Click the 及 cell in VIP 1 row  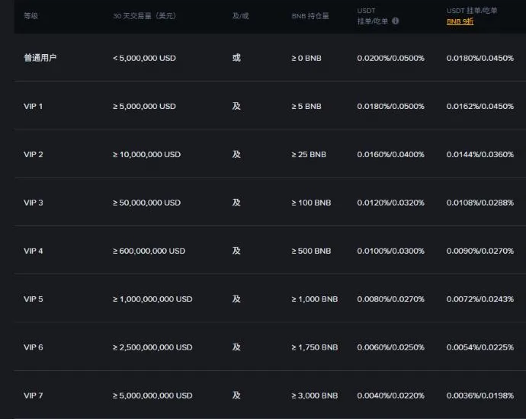pyautogui.click(x=236, y=106)
